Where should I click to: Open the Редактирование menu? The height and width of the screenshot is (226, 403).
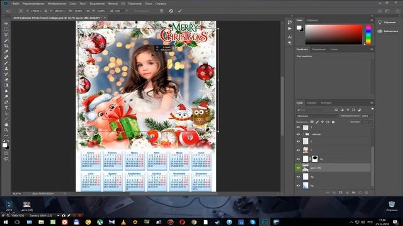[x=33, y=4]
